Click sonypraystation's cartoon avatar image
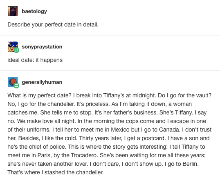 [x=12, y=46]
